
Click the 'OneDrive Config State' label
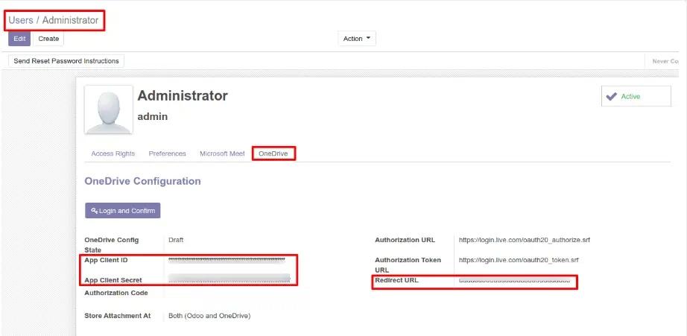(x=112, y=245)
